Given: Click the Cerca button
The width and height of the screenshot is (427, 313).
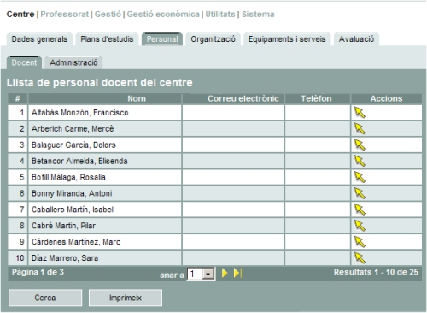Looking at the screenshot, I should coord(45,298).
